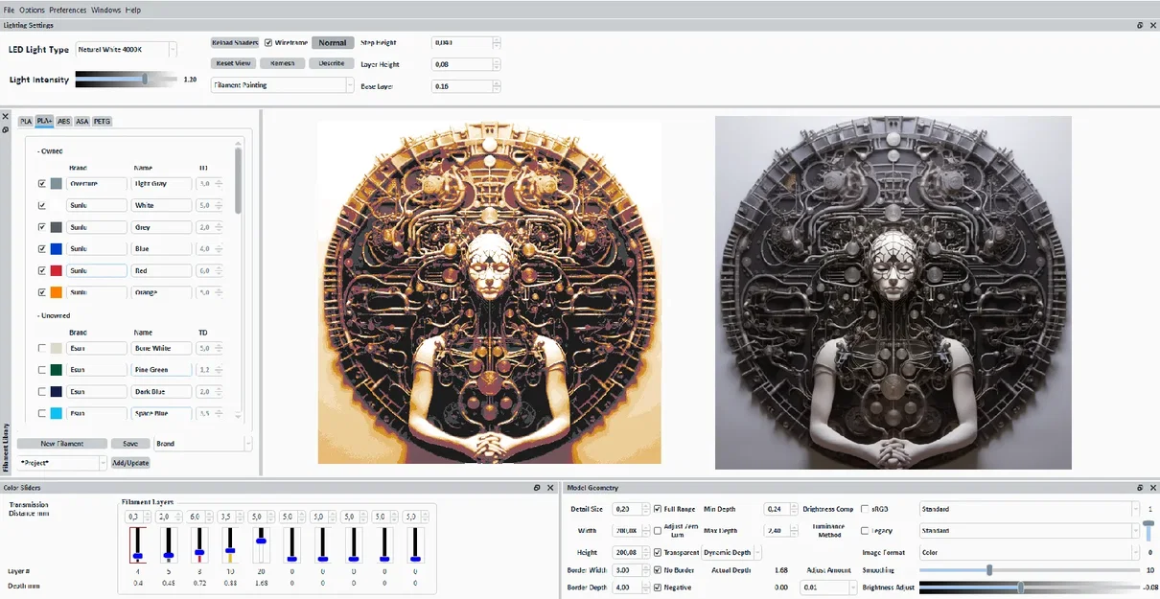Click the Esun Space Blue color swatch
Screen dimensions: 1160x599
(57, 413)
